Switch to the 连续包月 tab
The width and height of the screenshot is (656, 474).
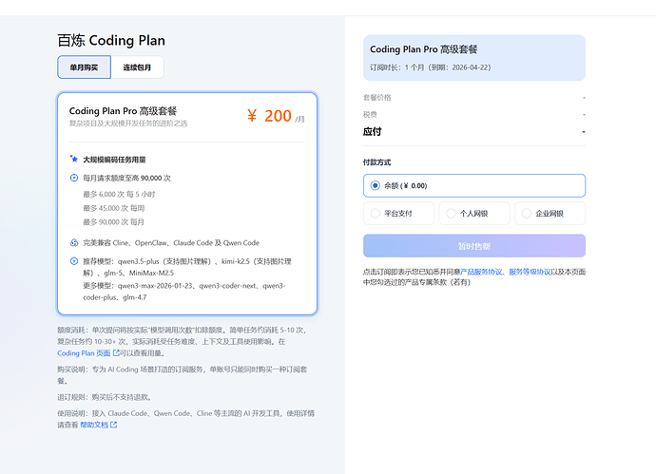tap(137, 66)
